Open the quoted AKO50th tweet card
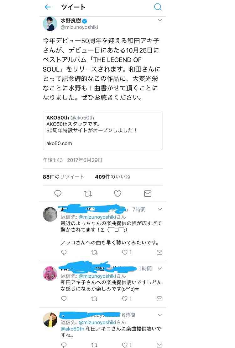Viewport: 235px width, 348px height. (x=103, y=131)
